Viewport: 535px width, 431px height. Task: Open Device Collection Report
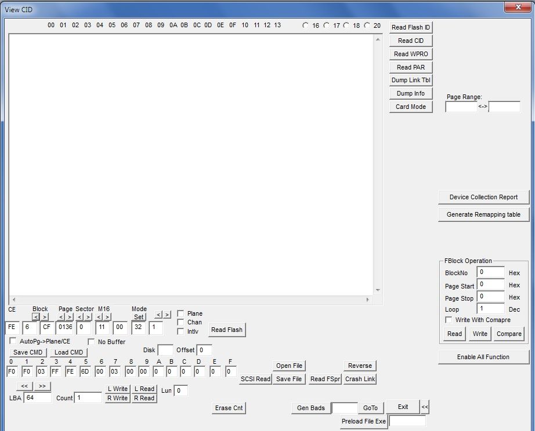click(x=483, y=198)
